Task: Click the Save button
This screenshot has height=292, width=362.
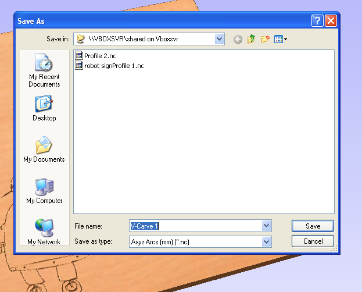Action: [x=313, y=226]
